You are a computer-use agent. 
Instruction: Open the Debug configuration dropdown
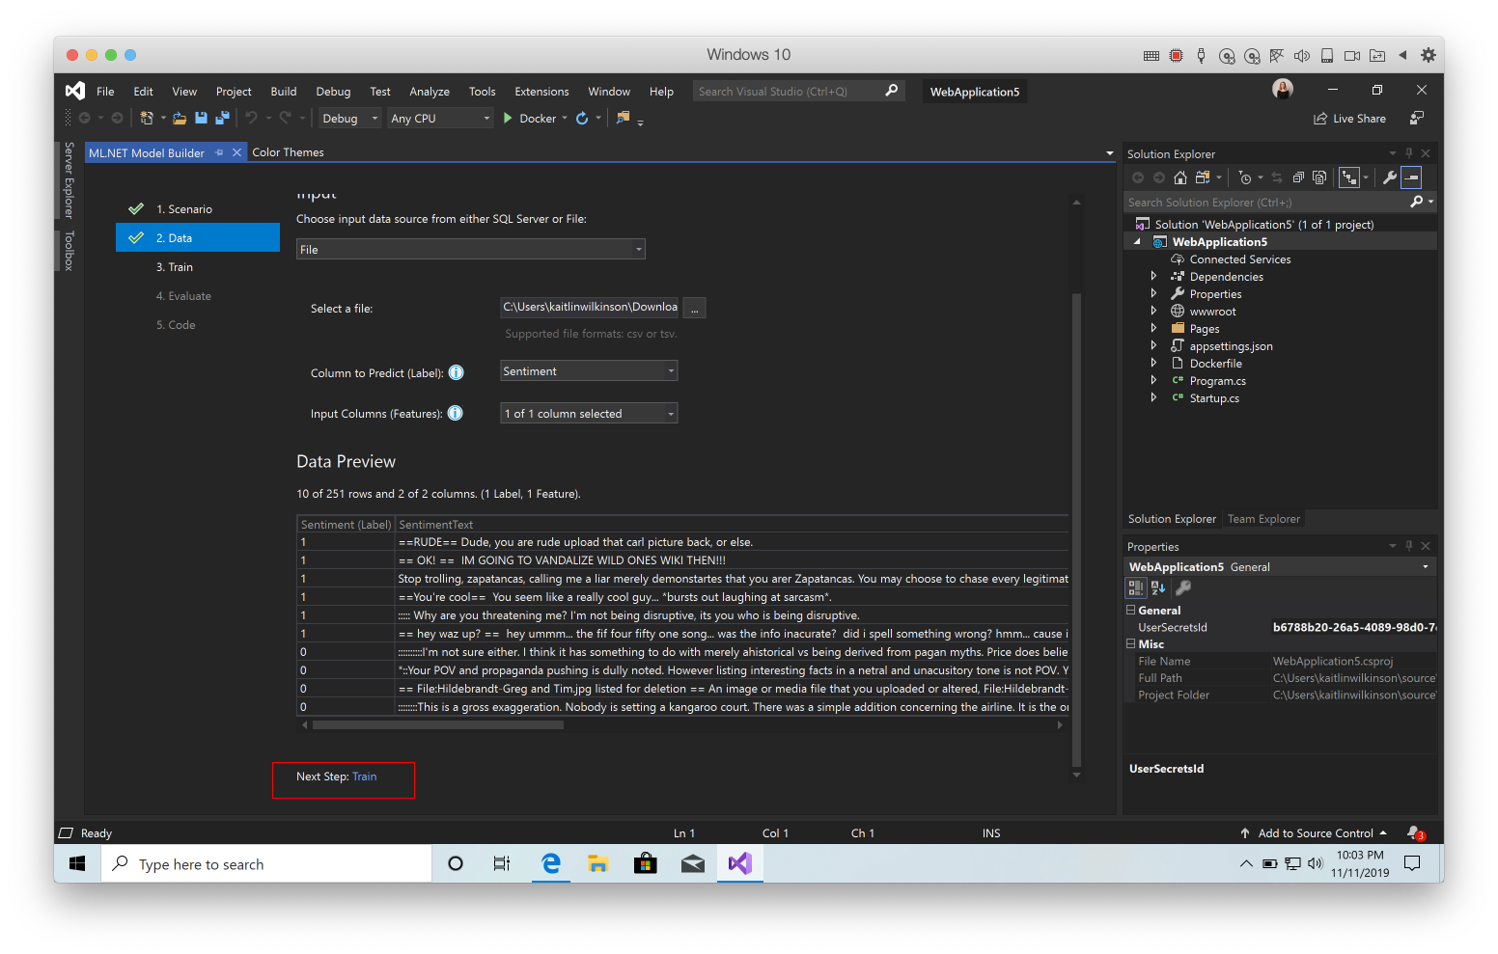[350, 118]
